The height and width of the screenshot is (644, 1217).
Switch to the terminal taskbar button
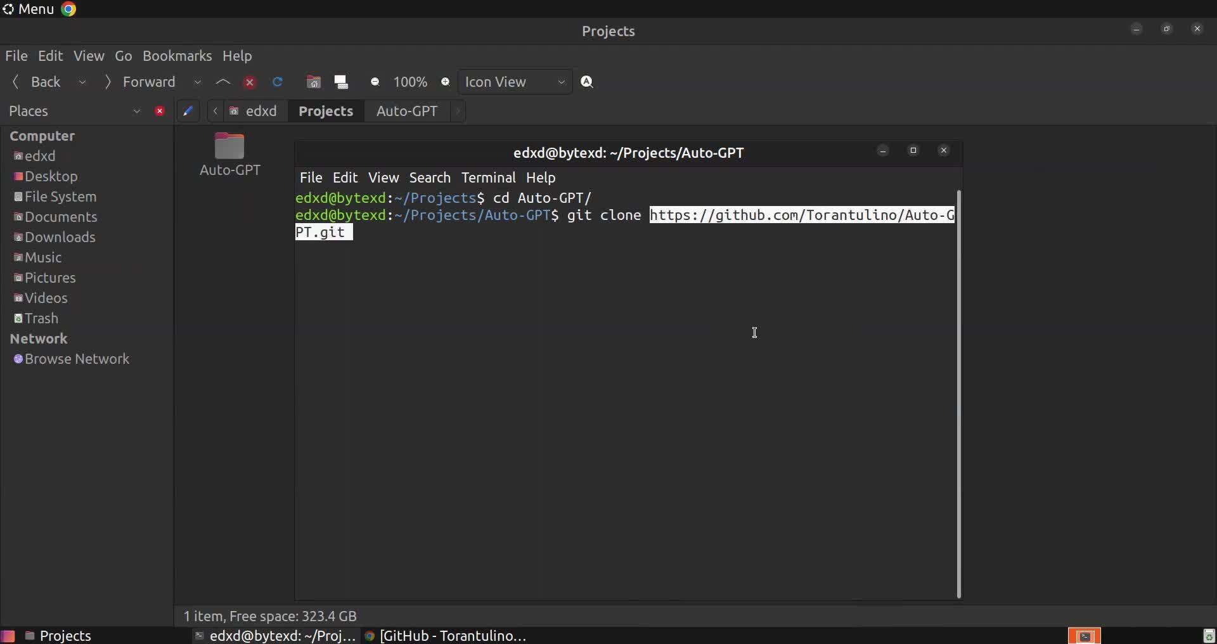point(275,636)
